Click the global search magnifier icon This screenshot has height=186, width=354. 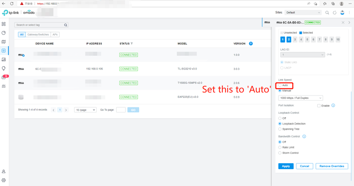click(327, 13)
